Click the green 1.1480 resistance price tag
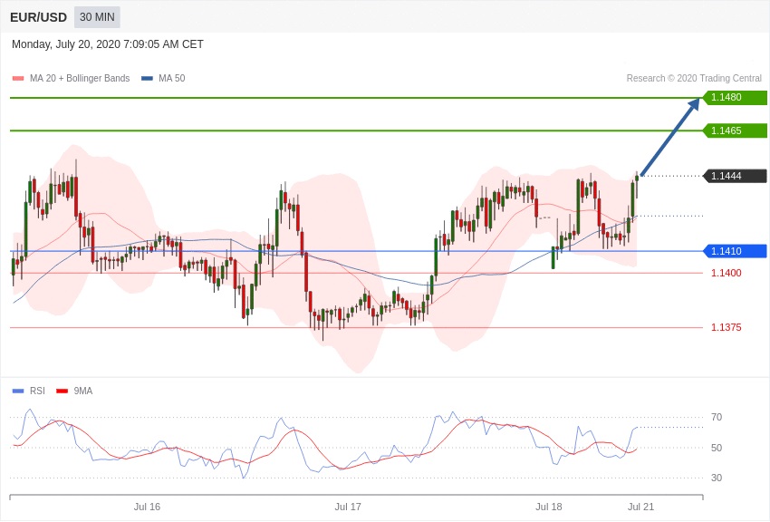This screenshot has height=522, width=770. coord(735,98)
